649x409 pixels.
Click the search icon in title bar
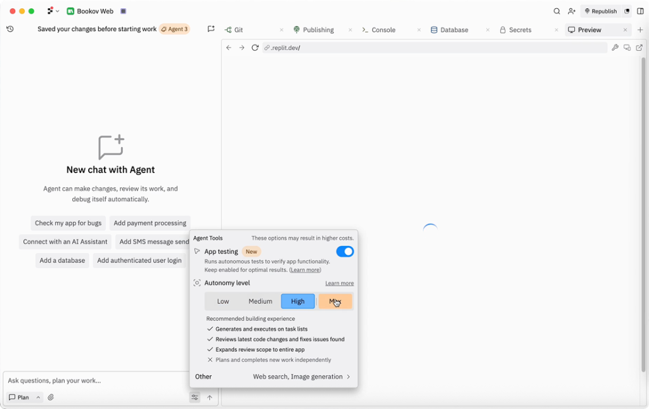coord(556,11)
